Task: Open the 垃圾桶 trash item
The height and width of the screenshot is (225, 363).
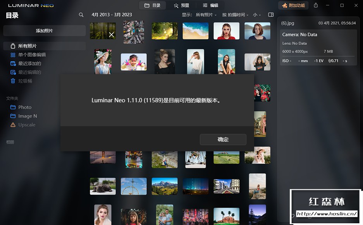Action: pyautogui.click(x=21, y=81)
